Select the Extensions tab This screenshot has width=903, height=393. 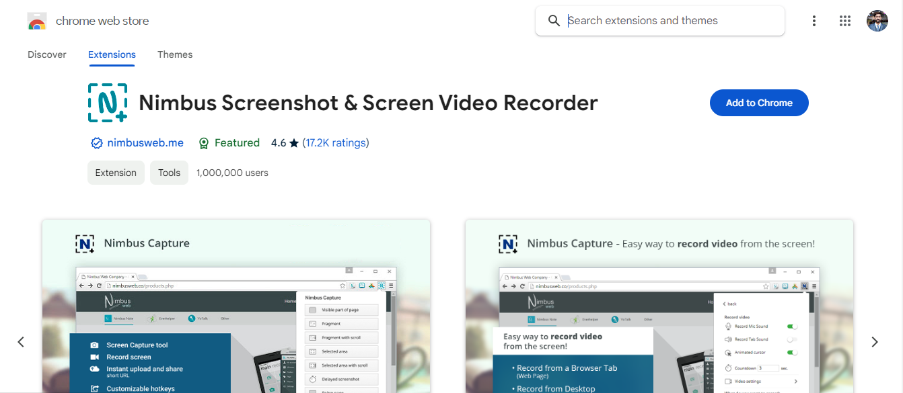(112, 54)
